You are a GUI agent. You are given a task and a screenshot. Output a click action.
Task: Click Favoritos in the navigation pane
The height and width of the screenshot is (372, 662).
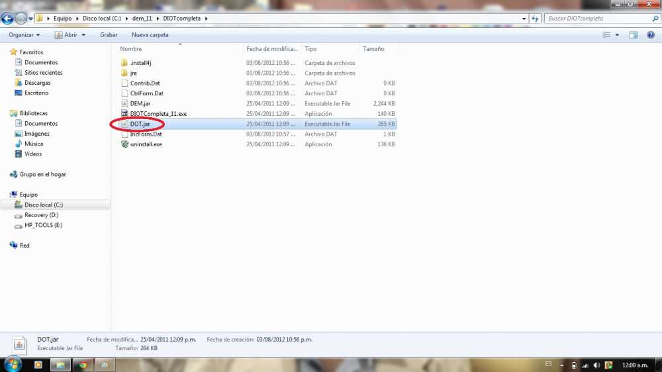pos(31,52)
